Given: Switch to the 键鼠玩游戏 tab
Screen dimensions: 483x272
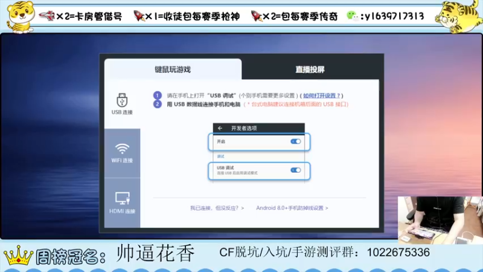Looking at the screenshot, I should [173, 70].
